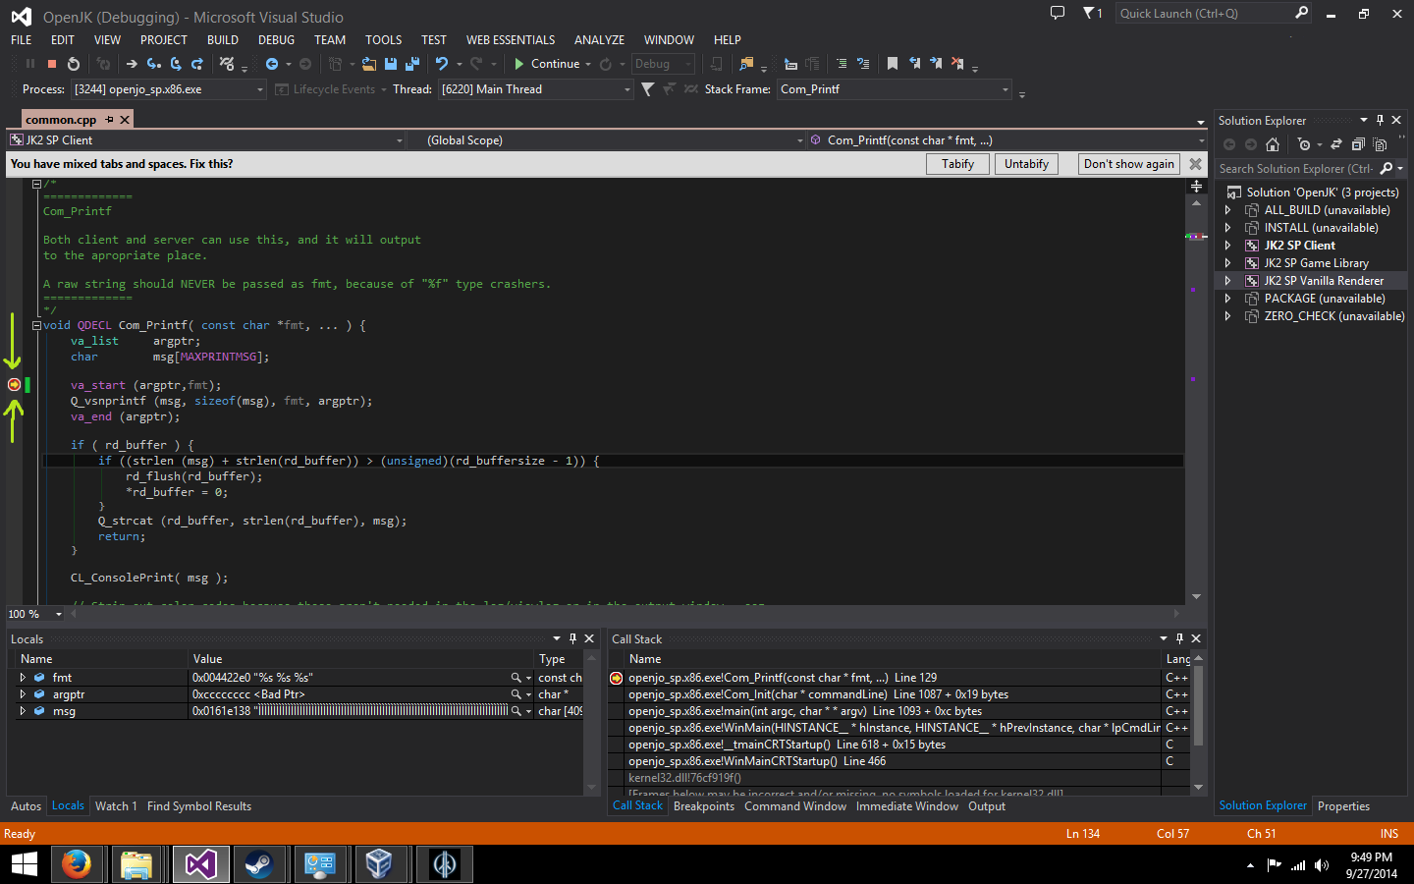Viewport: 1414px width, 884px height.
Task: Click the Untabify button
Action: (x=1026, y=164)
